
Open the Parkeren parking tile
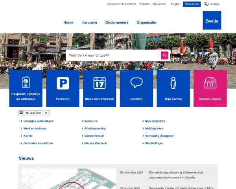[x=63, y=88]
